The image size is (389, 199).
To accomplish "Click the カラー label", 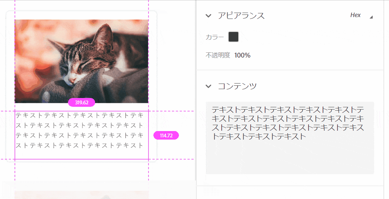I will point(215,37).
